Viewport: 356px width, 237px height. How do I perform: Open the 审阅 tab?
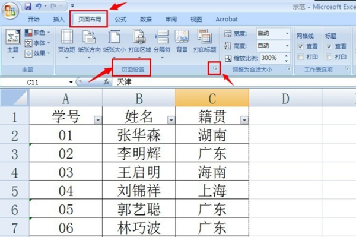click(171, 20)
